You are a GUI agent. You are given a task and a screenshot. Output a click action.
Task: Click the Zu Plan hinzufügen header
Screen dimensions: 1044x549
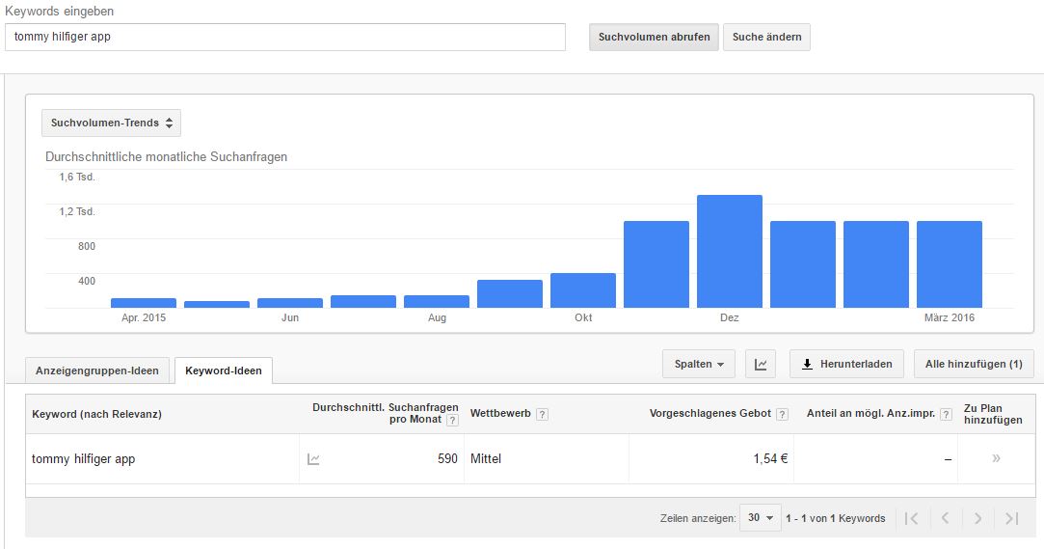(993, 414)
